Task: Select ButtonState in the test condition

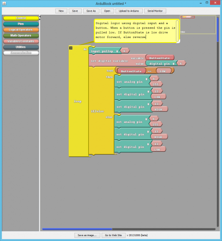Action: [x=131, y=71]
